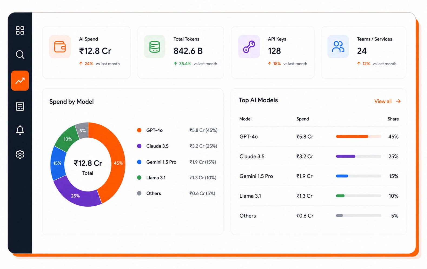The height and width of the screenshot is (269, 427).
Task: Click Llama 3.1 label in chart legend
Action: (x=156, y=178)
